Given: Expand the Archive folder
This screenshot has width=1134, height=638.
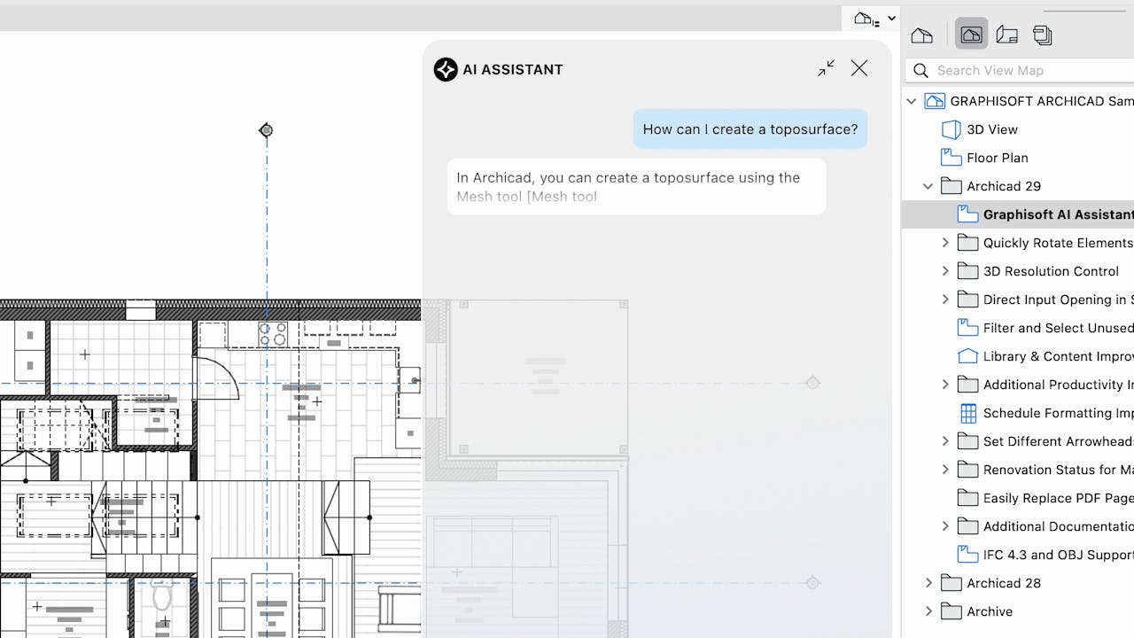Looking at the screenshot, I should 928,611.
